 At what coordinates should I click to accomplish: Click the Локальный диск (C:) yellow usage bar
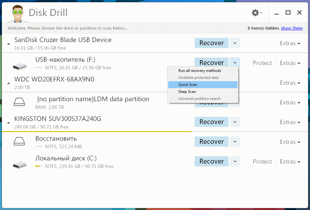click(39, 166)
